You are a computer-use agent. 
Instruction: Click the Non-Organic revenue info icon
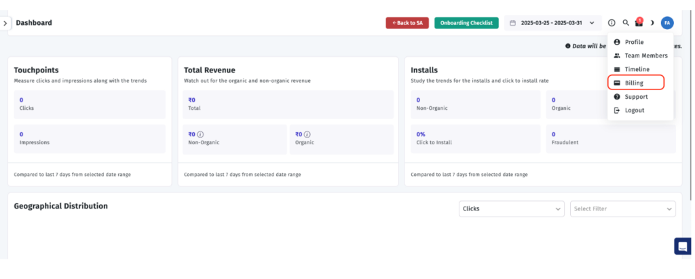[x=200, y=134]
